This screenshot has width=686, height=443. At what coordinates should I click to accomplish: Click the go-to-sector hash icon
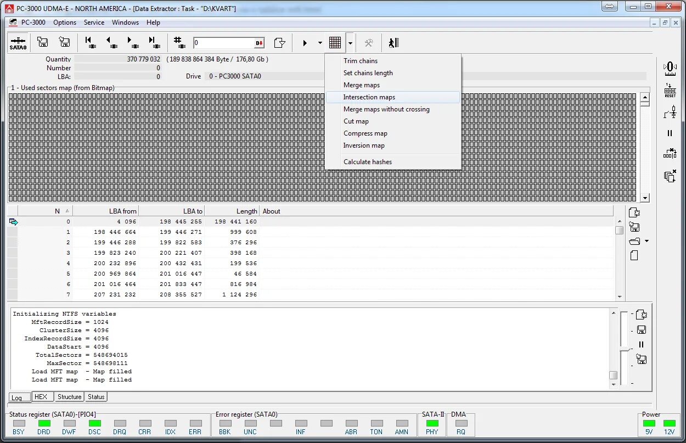[x=178, y=42]
